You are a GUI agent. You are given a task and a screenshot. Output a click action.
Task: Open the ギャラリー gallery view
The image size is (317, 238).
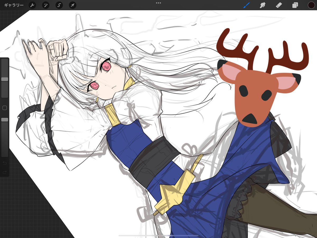coord(14,5)
